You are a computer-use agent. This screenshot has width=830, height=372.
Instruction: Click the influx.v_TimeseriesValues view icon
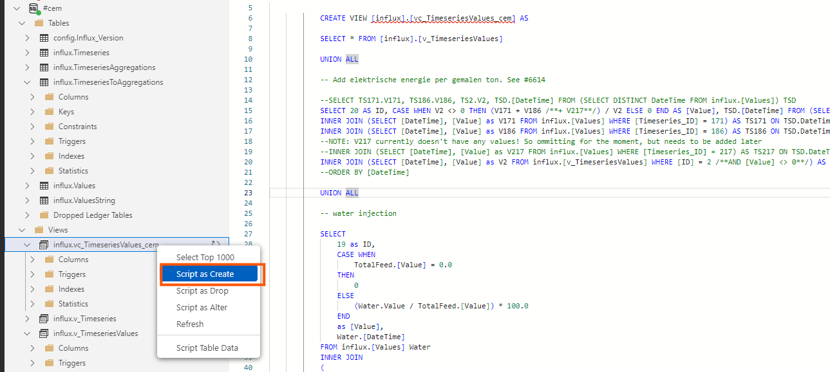pos(44,333)
